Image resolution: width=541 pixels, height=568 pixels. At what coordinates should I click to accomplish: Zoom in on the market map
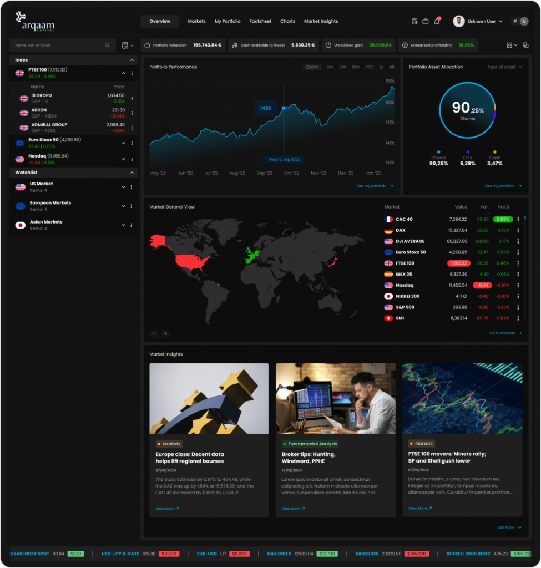(165, 333)
